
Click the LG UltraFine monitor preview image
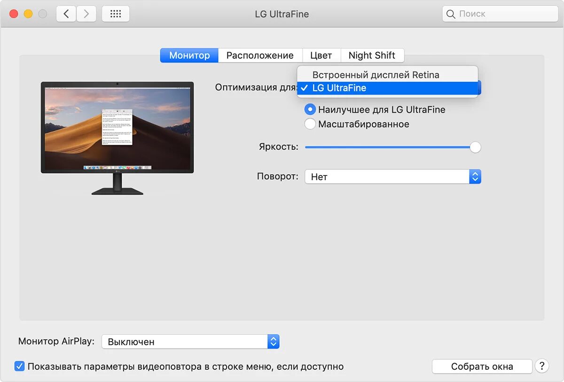(x=117, y=138)
